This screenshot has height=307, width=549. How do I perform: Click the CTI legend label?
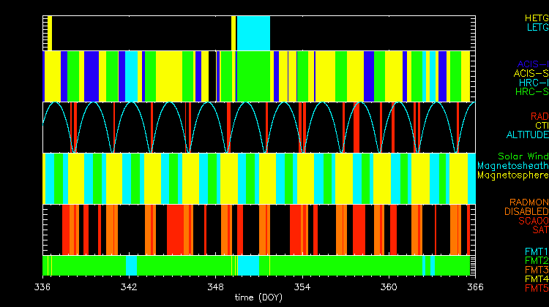[x=541, y=126]
